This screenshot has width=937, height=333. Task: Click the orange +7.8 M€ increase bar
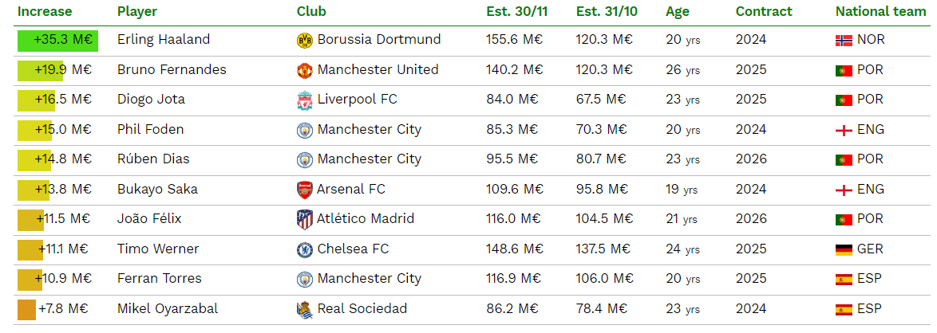tap(27, 309)
